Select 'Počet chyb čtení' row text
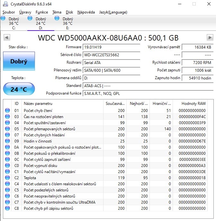The image size is (216, 221). [x=38, y=111]
